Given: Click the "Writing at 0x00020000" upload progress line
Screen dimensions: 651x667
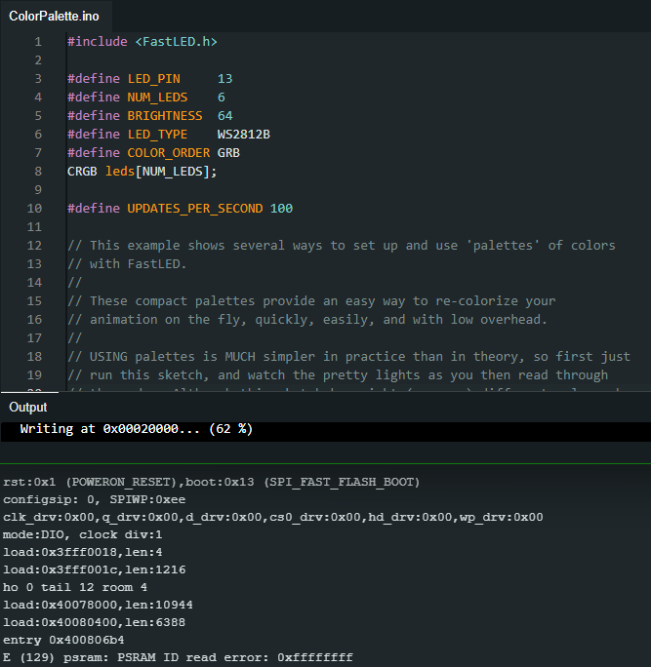Looking at the screenshot, I should point(136,429).
